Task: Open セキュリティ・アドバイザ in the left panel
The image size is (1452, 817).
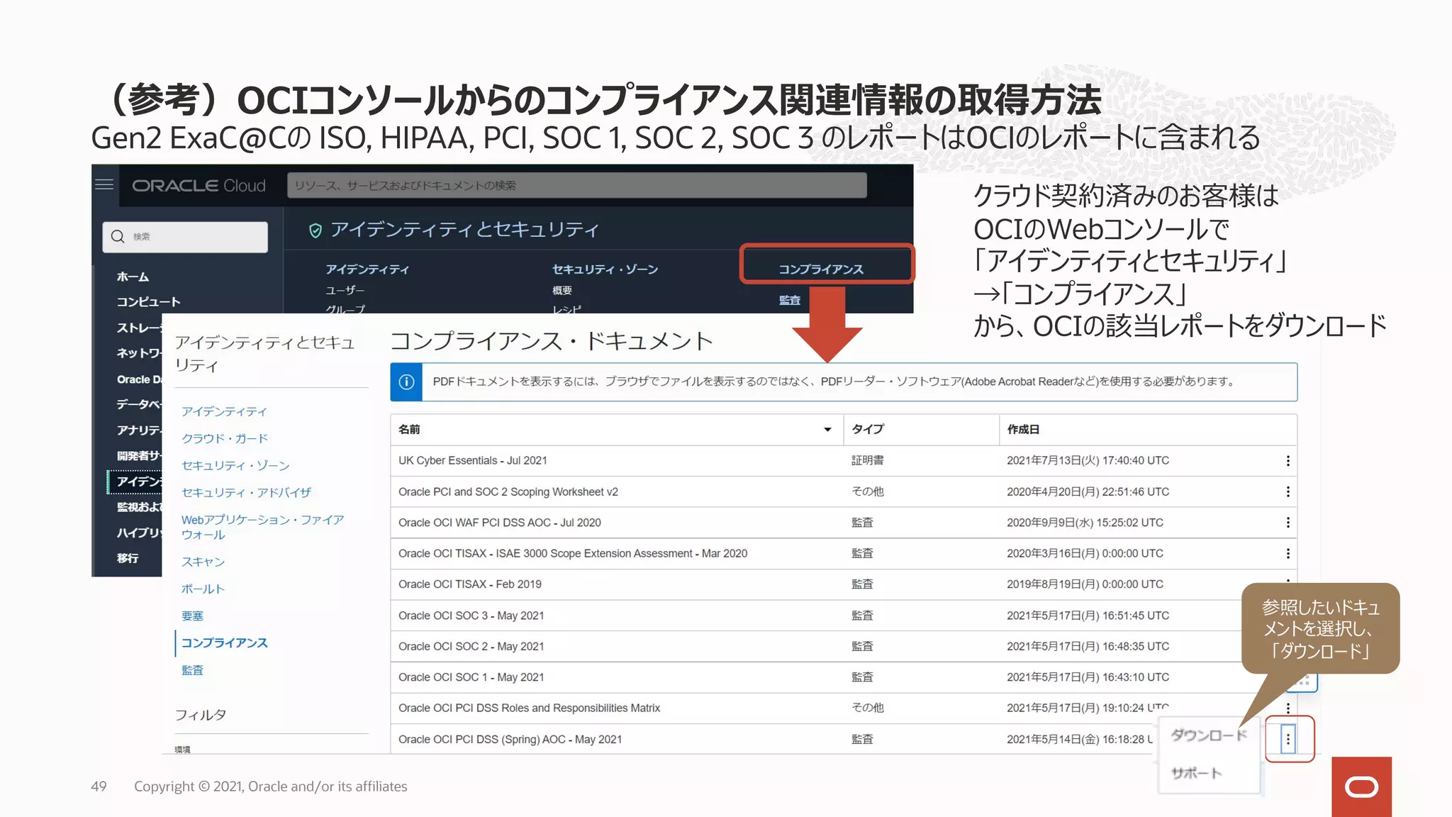Action: 246,492
